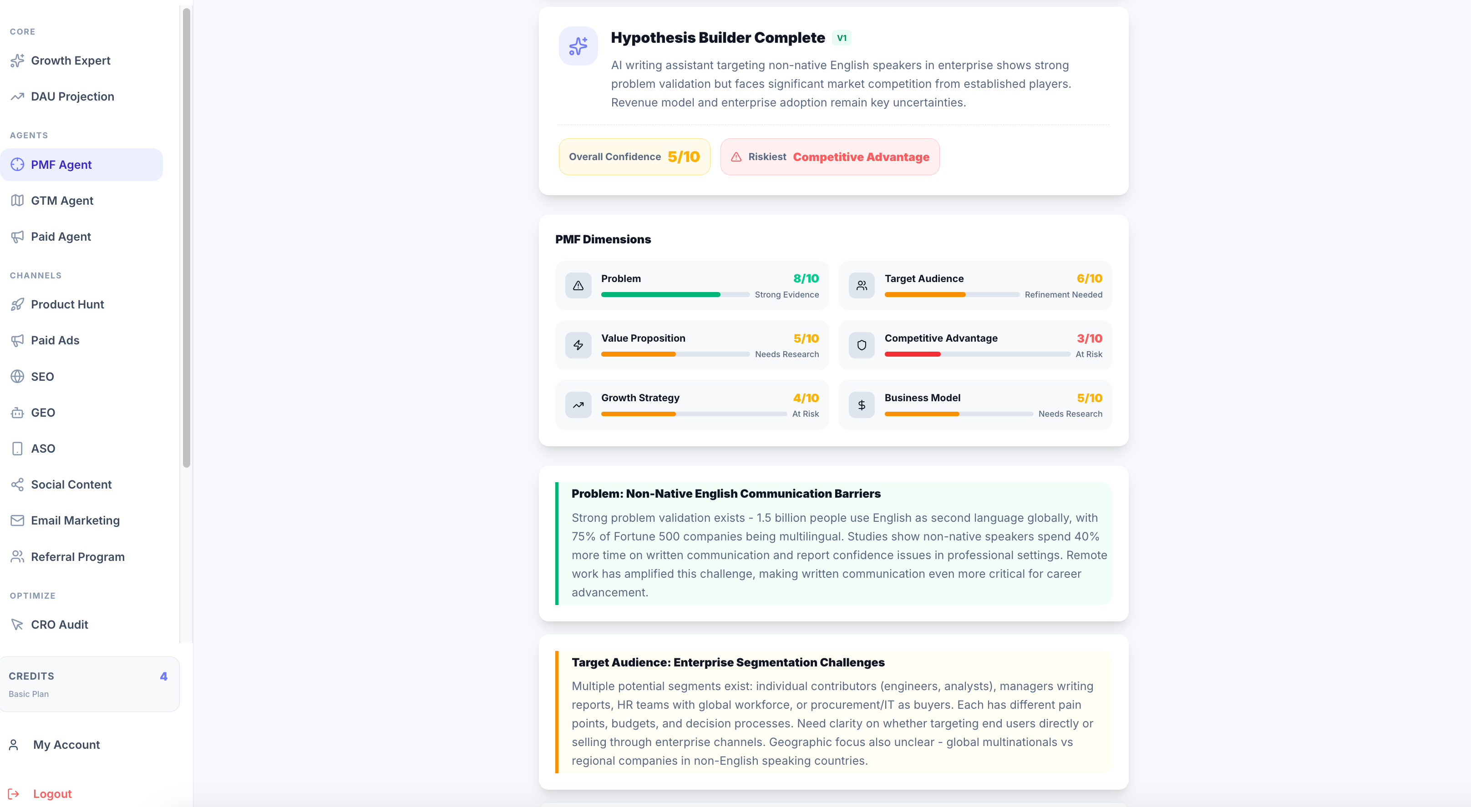Image resolution: width=1471 pixels, height=807 pixels.
Task: Select the PMF Agent target icon
Action: coord(18,164)
